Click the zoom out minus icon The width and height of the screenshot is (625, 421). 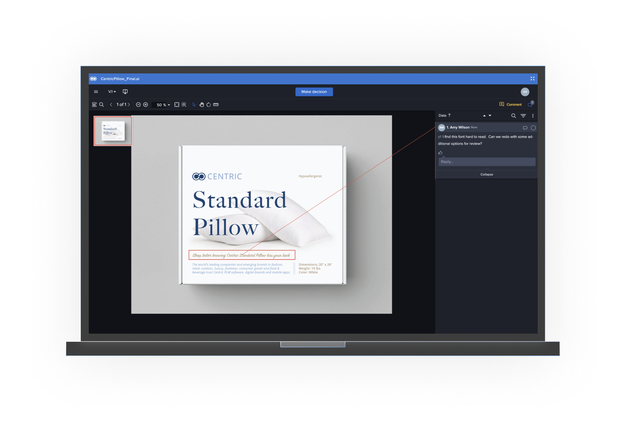[x=138, y=105]
